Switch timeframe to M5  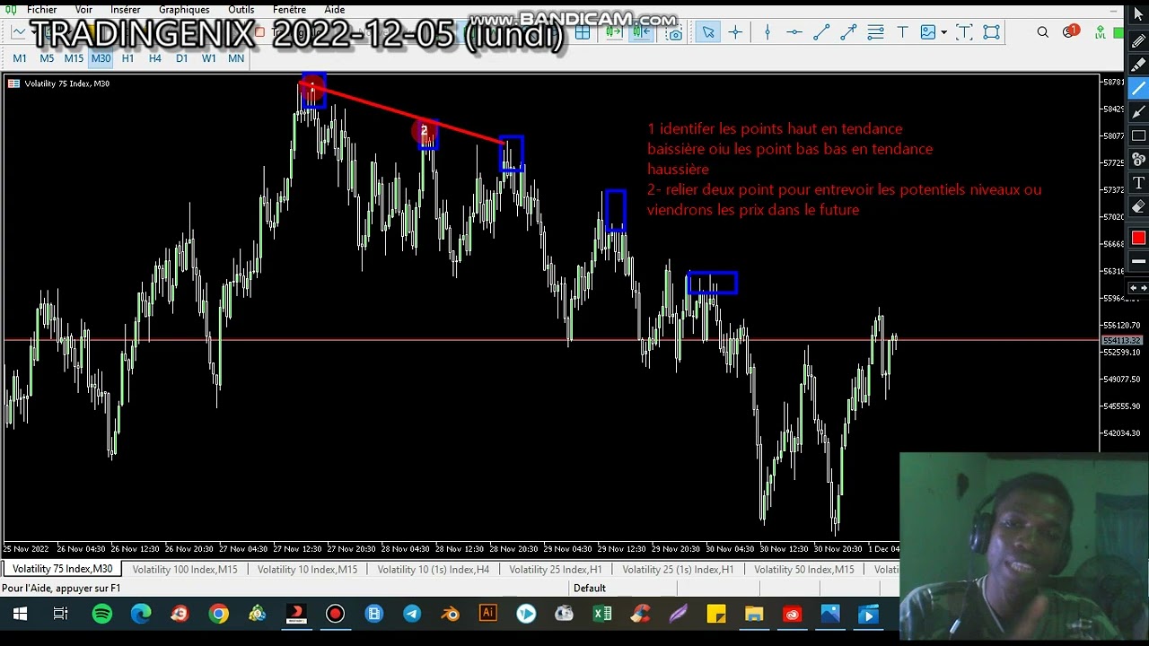47,58
